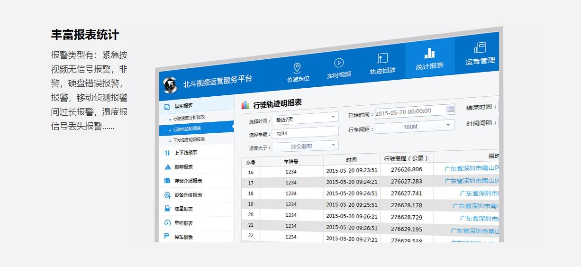Click the 常用报表 document icon in sidebar
Image resolution: width=581 pixels, height=267 pixels.
click(x=167, y=107)
